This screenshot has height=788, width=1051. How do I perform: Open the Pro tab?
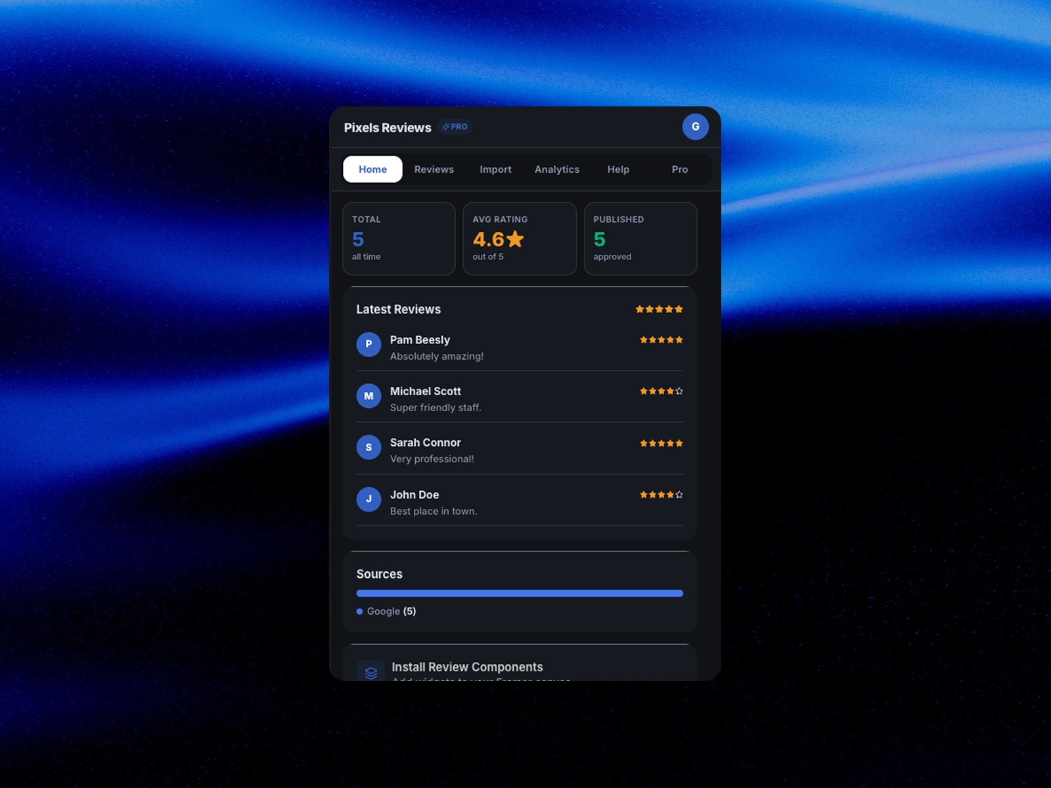point(680,169)
